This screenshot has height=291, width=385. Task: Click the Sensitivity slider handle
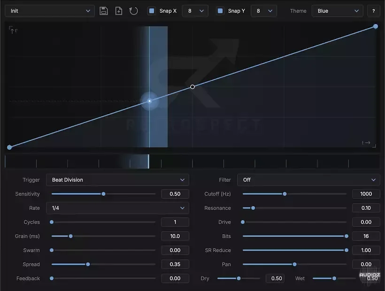pyautogui.click(x=104, y=194)
